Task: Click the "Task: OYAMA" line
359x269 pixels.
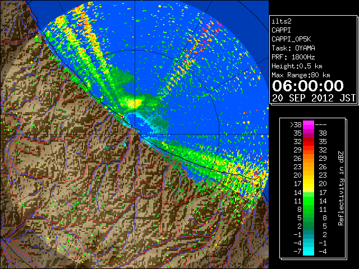Action: pyautogui.click(x=293, y=48)
